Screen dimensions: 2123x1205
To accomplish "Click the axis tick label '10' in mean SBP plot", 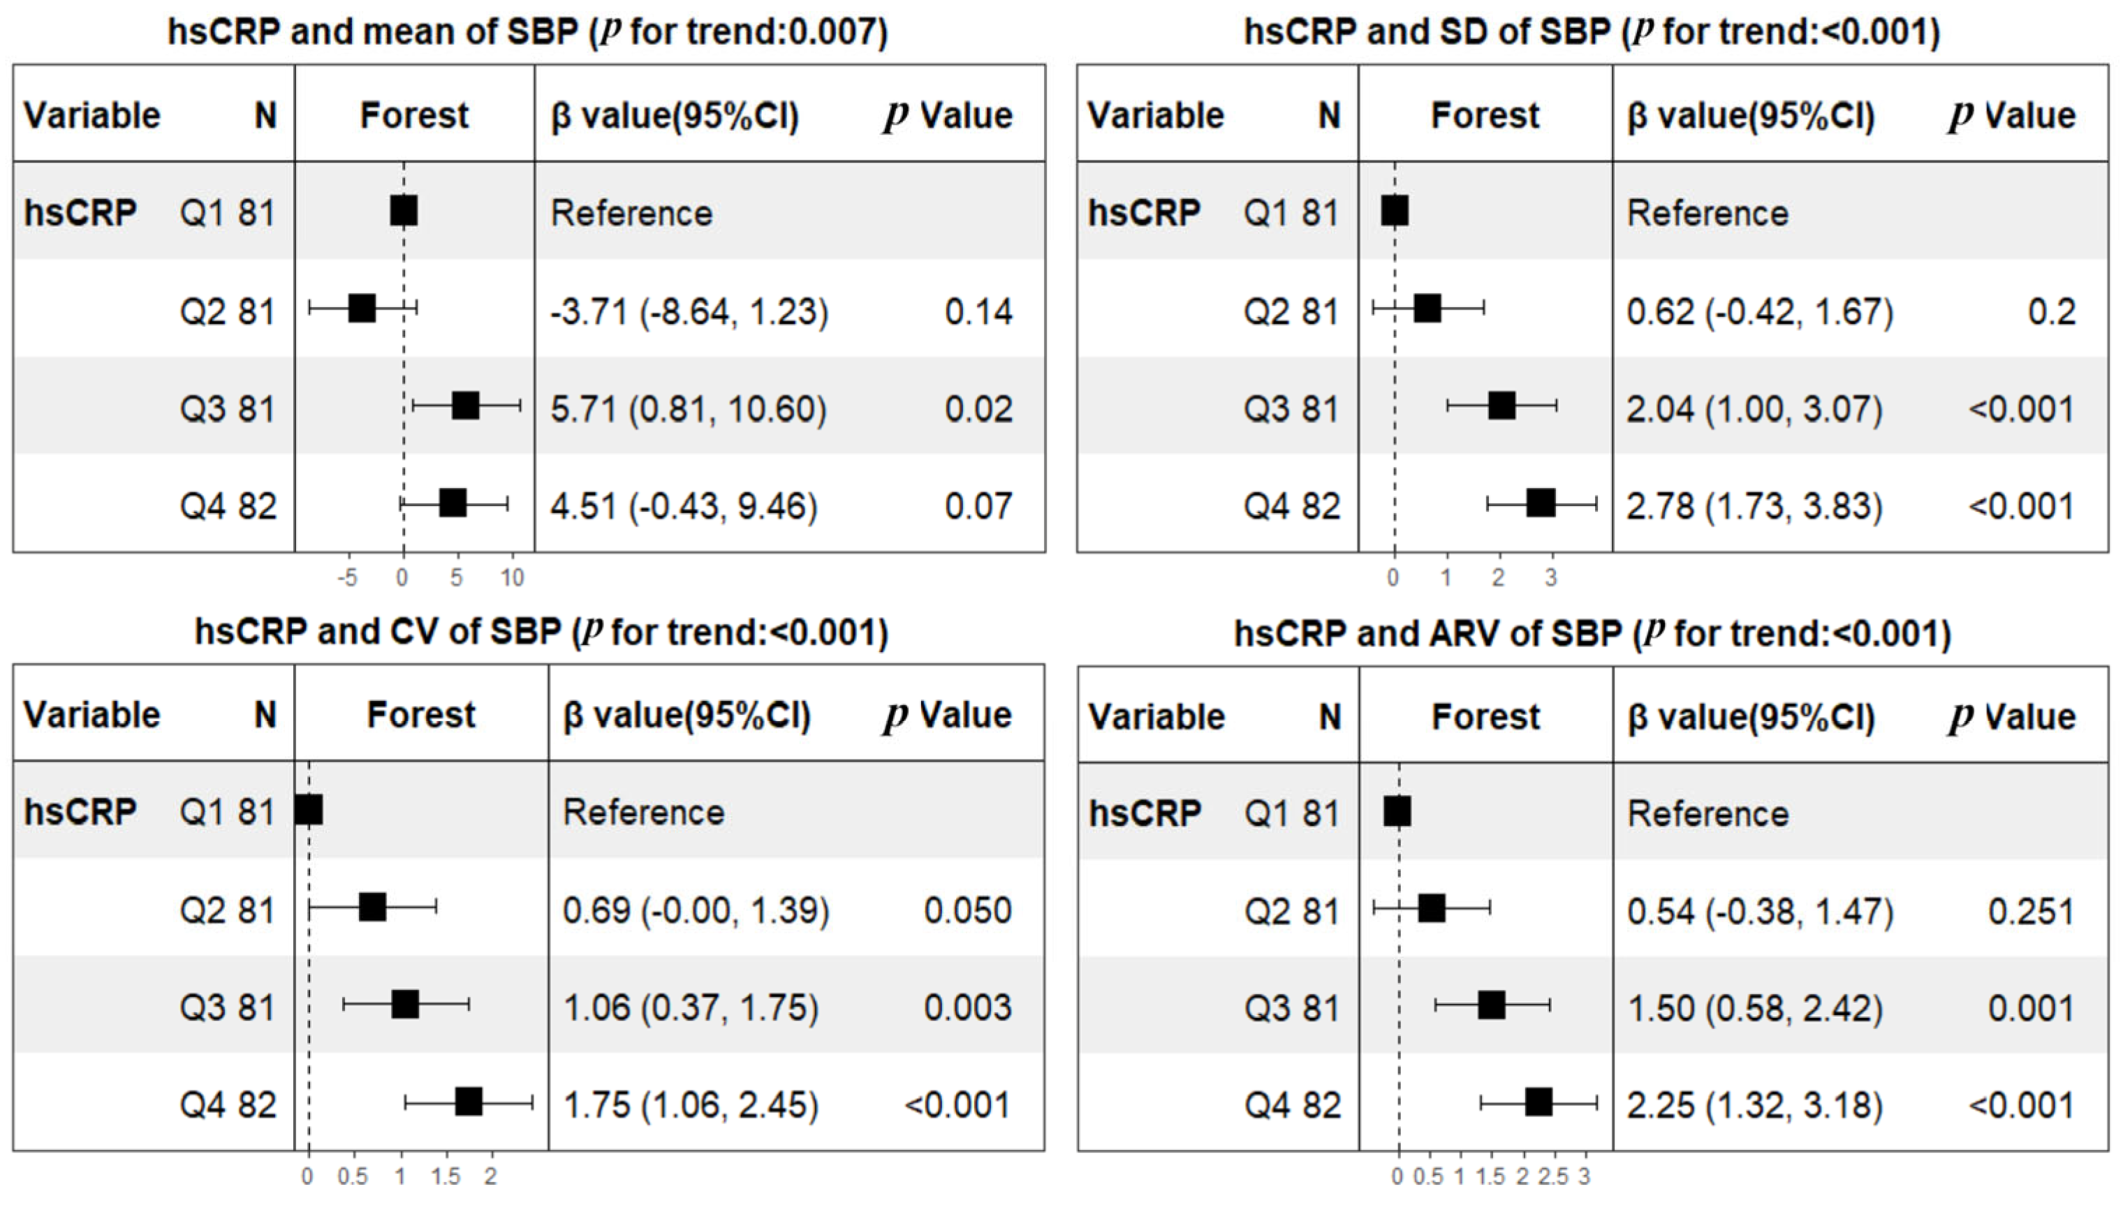I will [513, 577].
